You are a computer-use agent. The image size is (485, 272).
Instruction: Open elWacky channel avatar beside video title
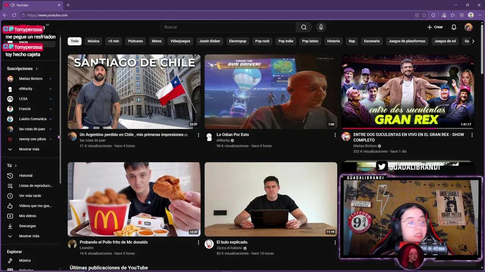[209, 137]
